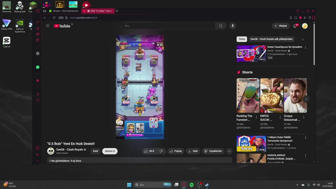Open WhatsApp in Opera sidebar
The height and width of the screenshot is (189, 336).
click(38, 67)
